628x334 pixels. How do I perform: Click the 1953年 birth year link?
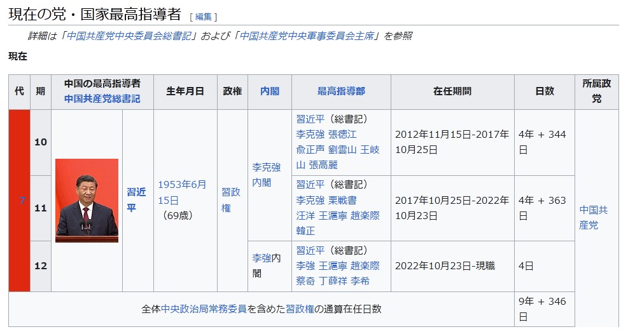pyautogui.click(x=182, y=184)
